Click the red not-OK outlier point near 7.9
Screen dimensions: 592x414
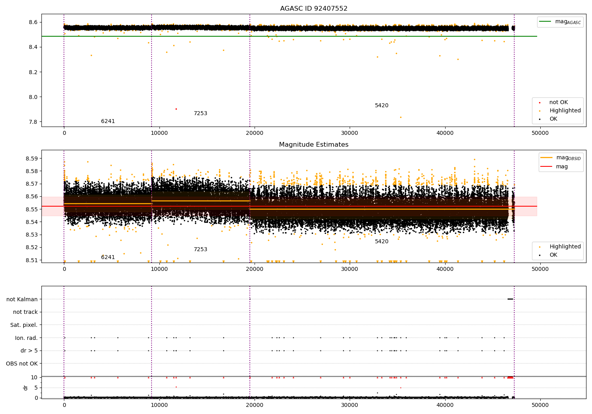(176, 109)
